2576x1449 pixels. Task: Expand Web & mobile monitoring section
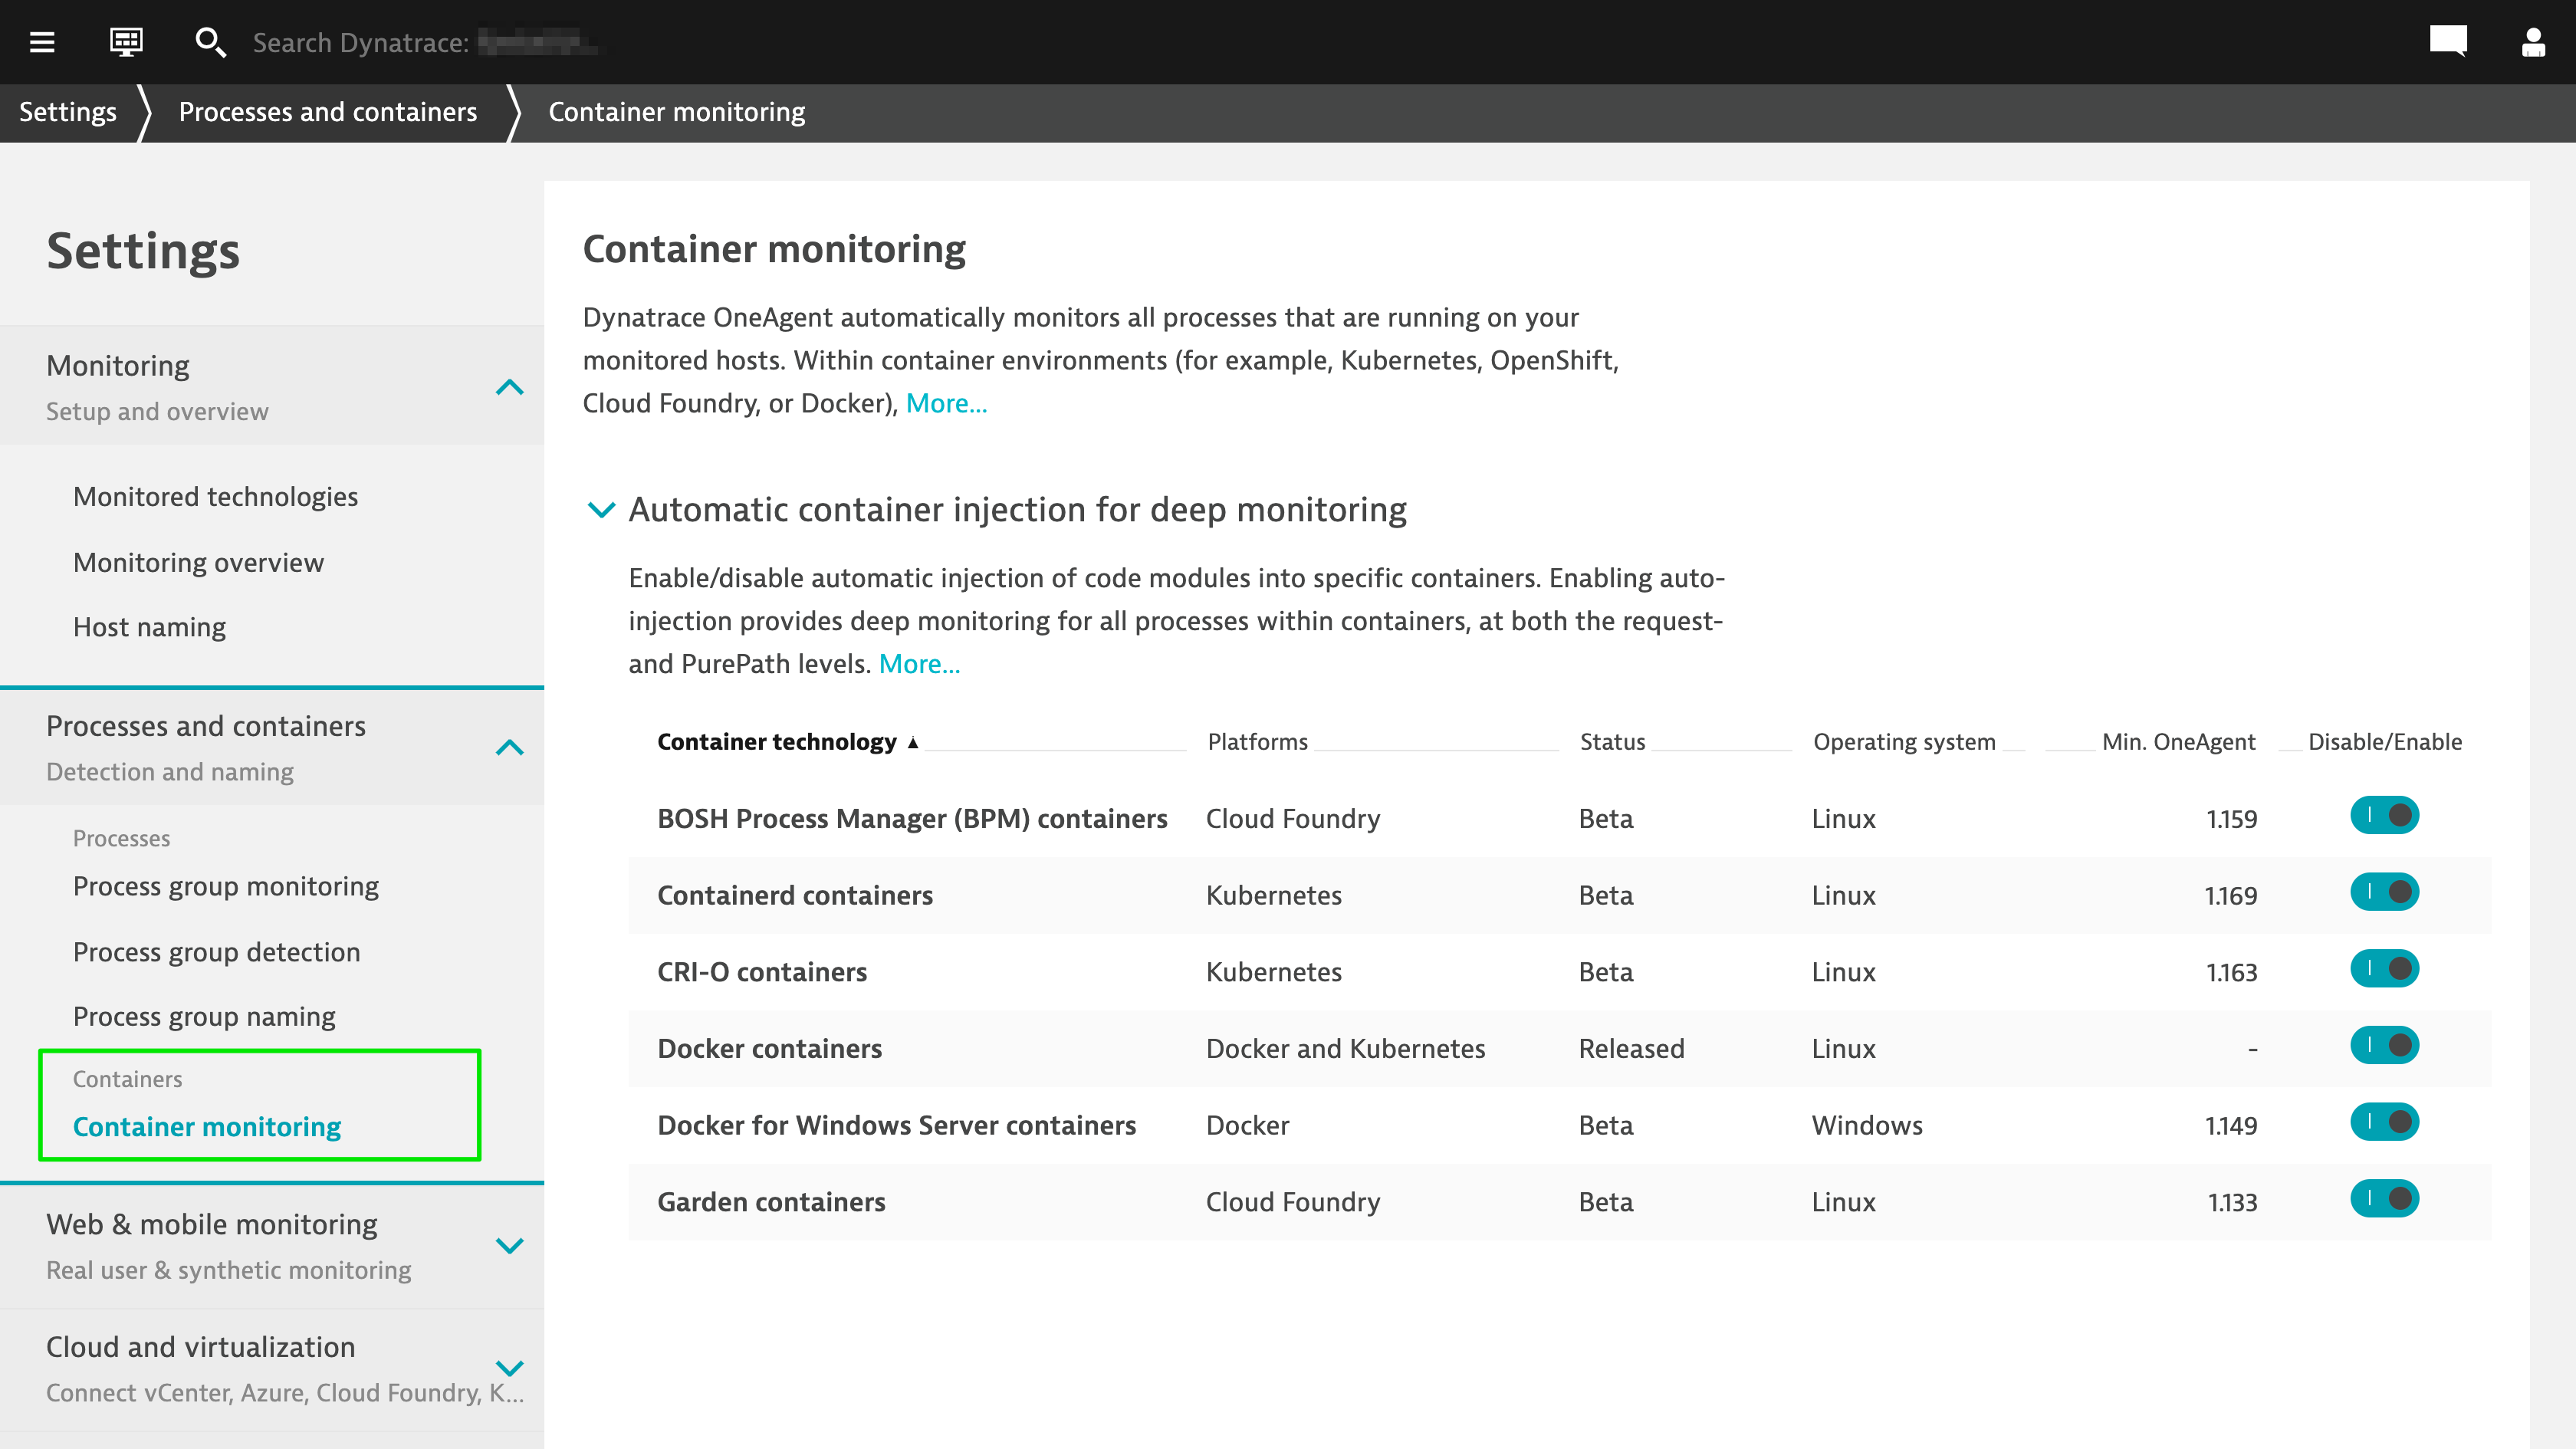tap(510, 1245)
